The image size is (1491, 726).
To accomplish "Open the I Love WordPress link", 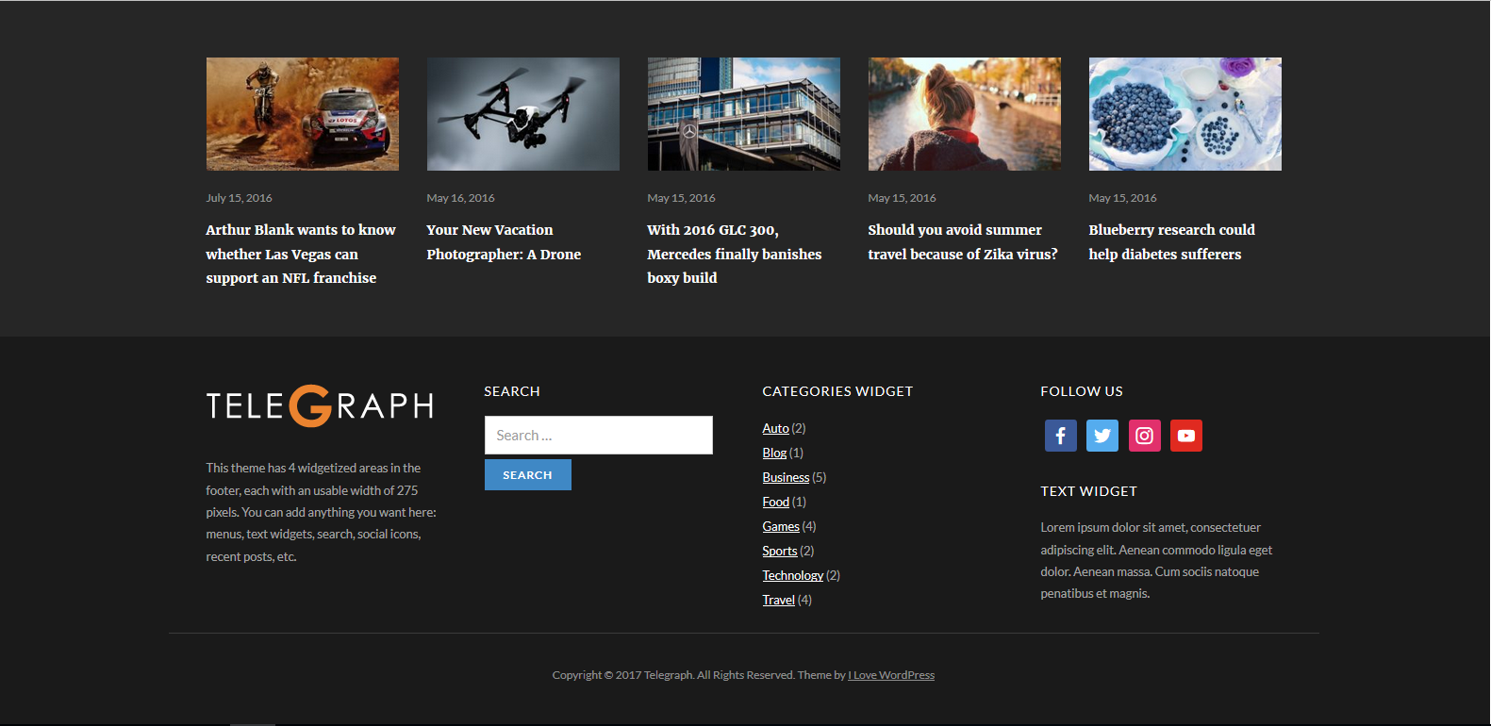I will pos(891,675).
